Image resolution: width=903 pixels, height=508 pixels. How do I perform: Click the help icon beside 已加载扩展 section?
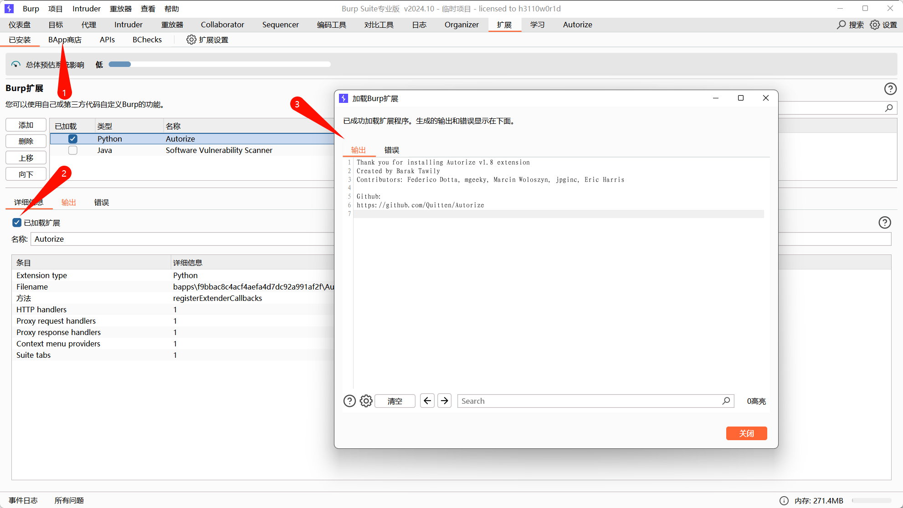pos(885,223)
